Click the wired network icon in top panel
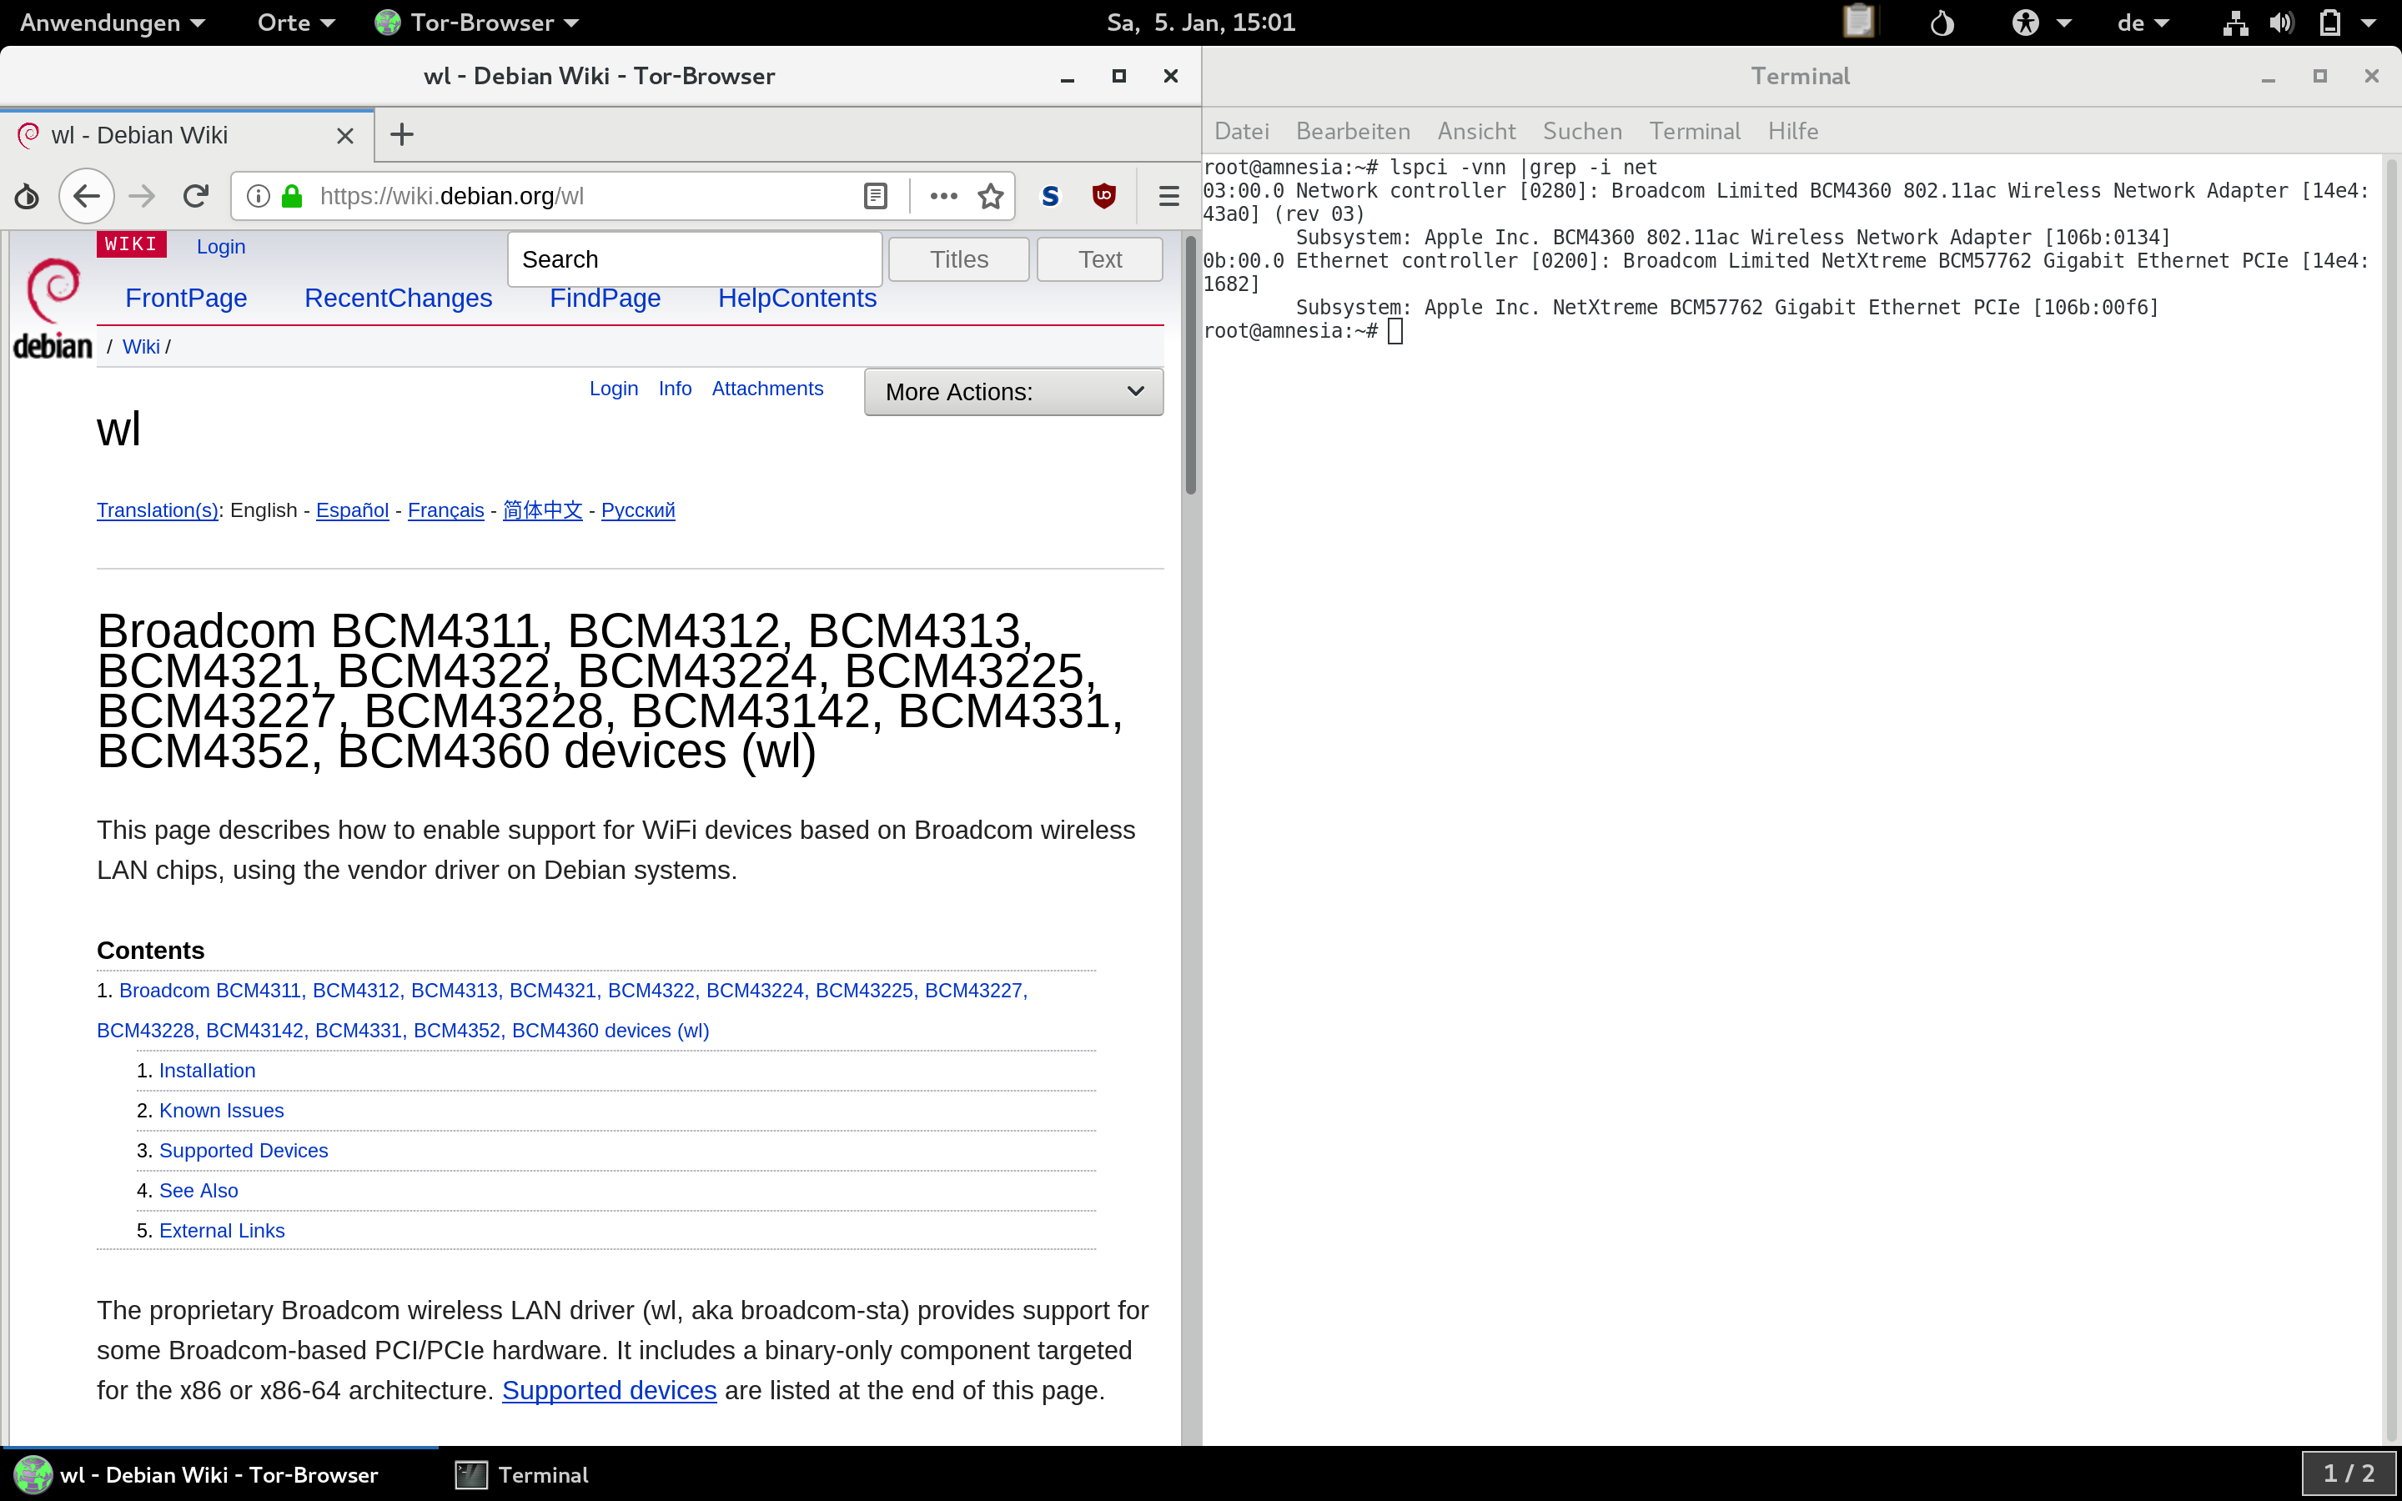2402x1501 pixels. click(2235, 22)
